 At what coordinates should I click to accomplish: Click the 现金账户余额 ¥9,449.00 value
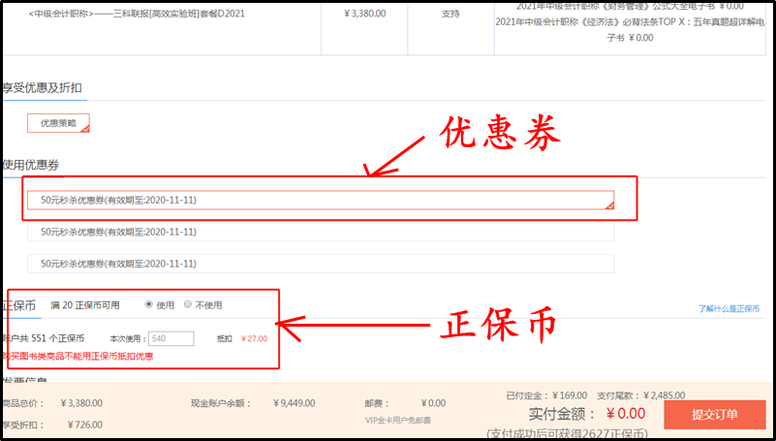pyautogui.click(x=294, y=403)
